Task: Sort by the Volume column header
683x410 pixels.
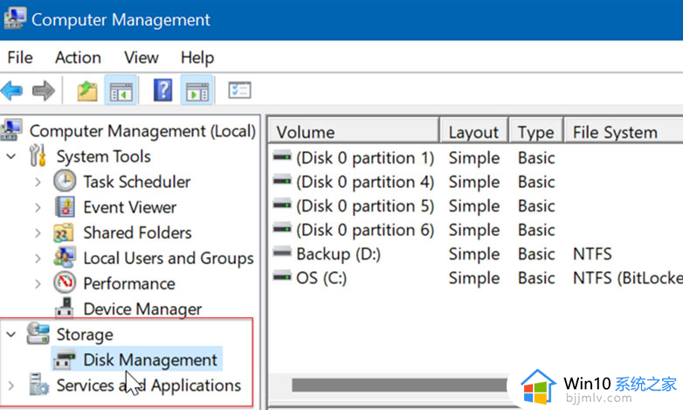Action: pyautogui.click(x=353, y=132)
